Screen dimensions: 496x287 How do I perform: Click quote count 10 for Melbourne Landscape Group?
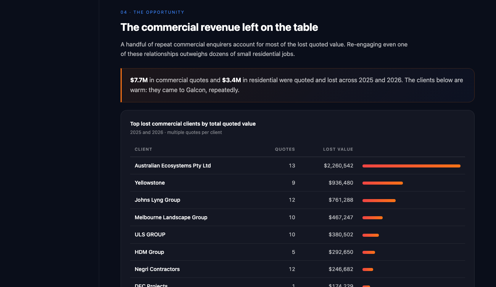292,217
